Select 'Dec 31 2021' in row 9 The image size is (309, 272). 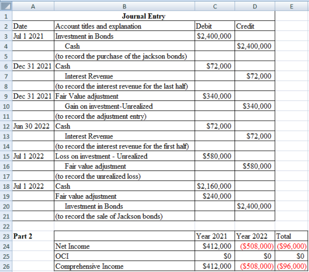[33, 96]
